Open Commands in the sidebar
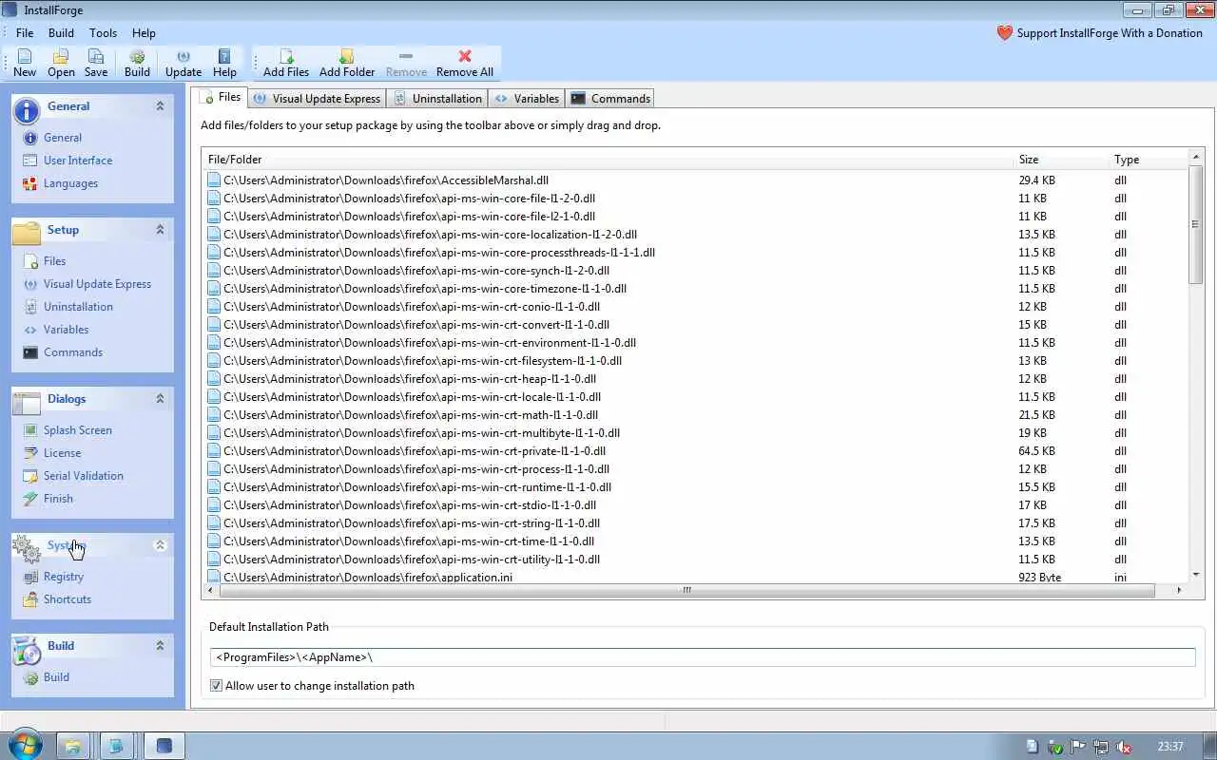The image size is (1217, 760). coord(73,352)
